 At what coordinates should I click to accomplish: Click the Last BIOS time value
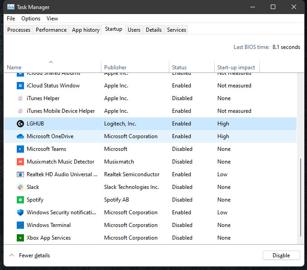point(286,47)
